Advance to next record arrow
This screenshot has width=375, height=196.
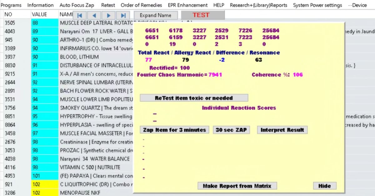108,15
